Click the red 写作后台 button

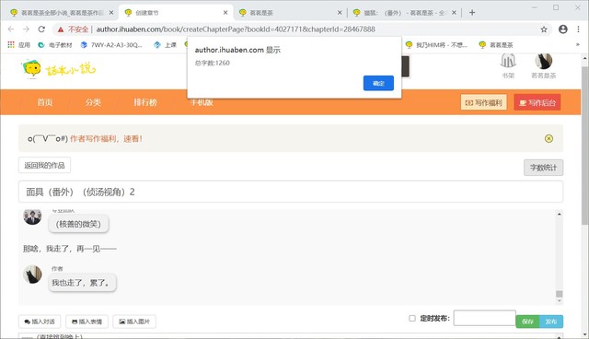coord(537,102)
